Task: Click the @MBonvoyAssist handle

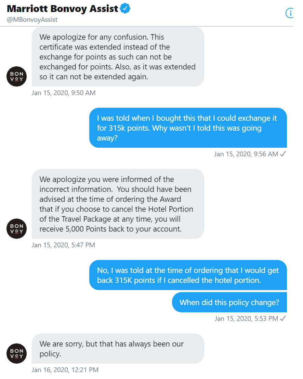Action: click(32, 19)
